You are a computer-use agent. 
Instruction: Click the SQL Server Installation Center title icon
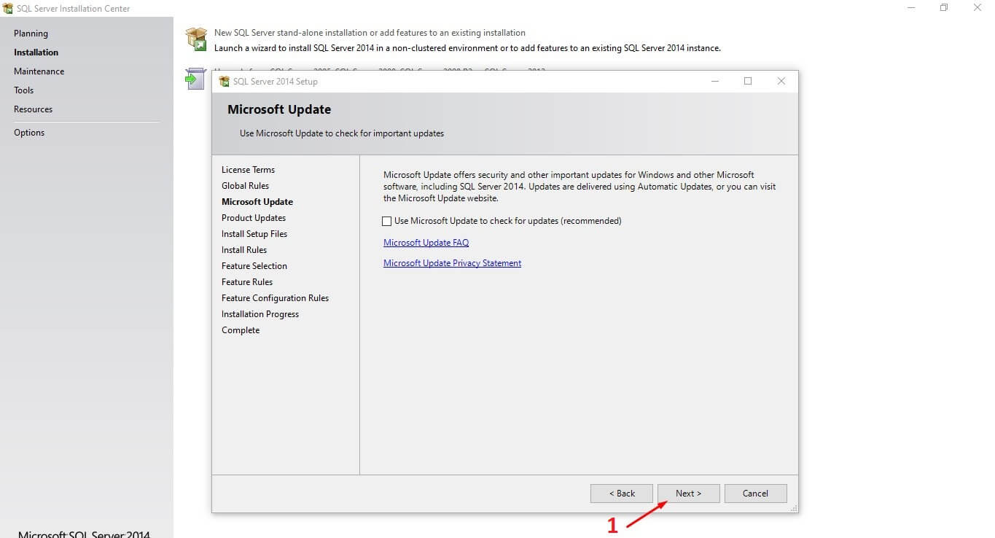click(x=8, y=8)
